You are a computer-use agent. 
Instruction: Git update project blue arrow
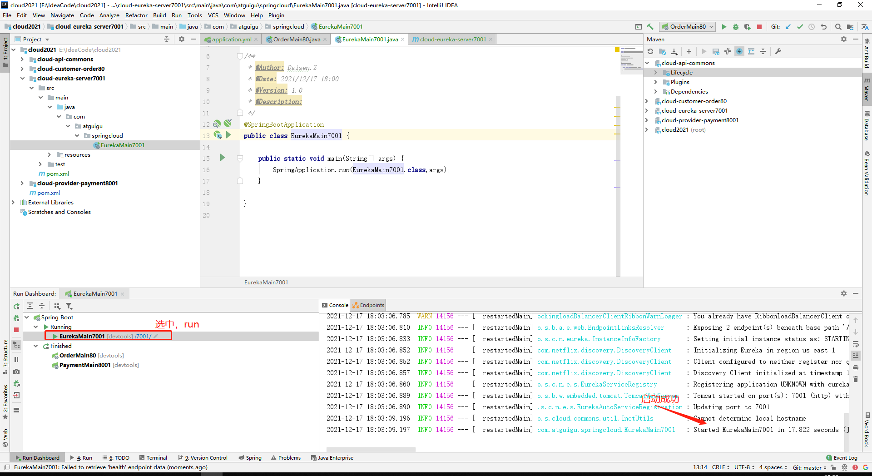click(788, 27)
